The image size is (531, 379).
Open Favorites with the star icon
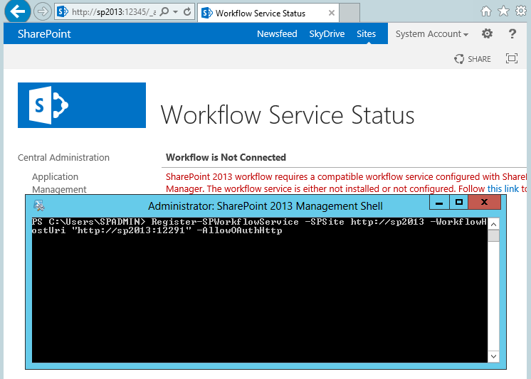tap(503, 11)
